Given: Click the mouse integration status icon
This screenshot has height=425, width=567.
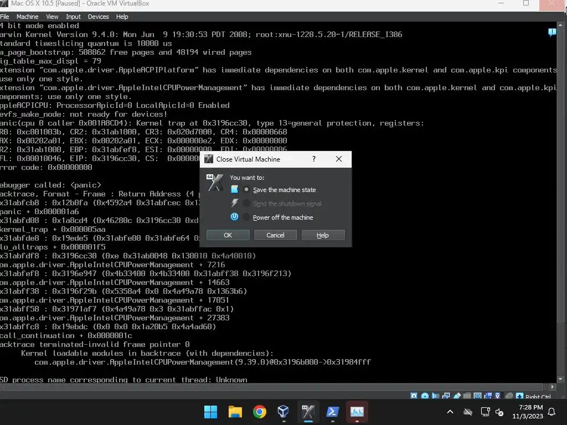Looking at the screenshot, I should tap(509, 396).
